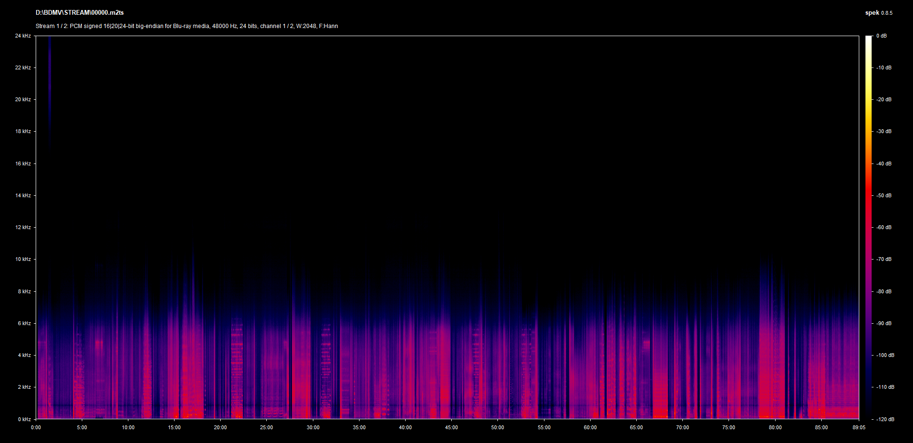Click the dB color gradient bar
This screenshot has width=913, height=443.
click(x=868, y=227)
